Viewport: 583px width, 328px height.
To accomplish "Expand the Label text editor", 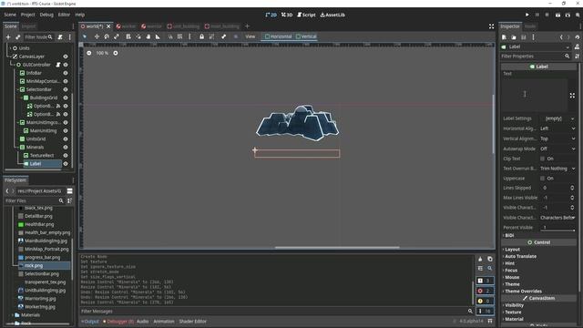I will pyautogui.click(x=572, y=95).
